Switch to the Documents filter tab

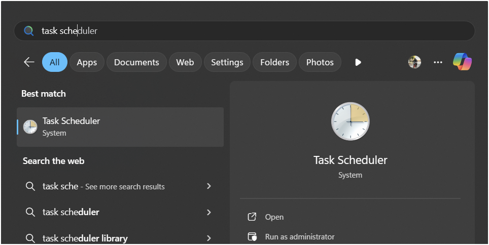(x=136, y=62)
